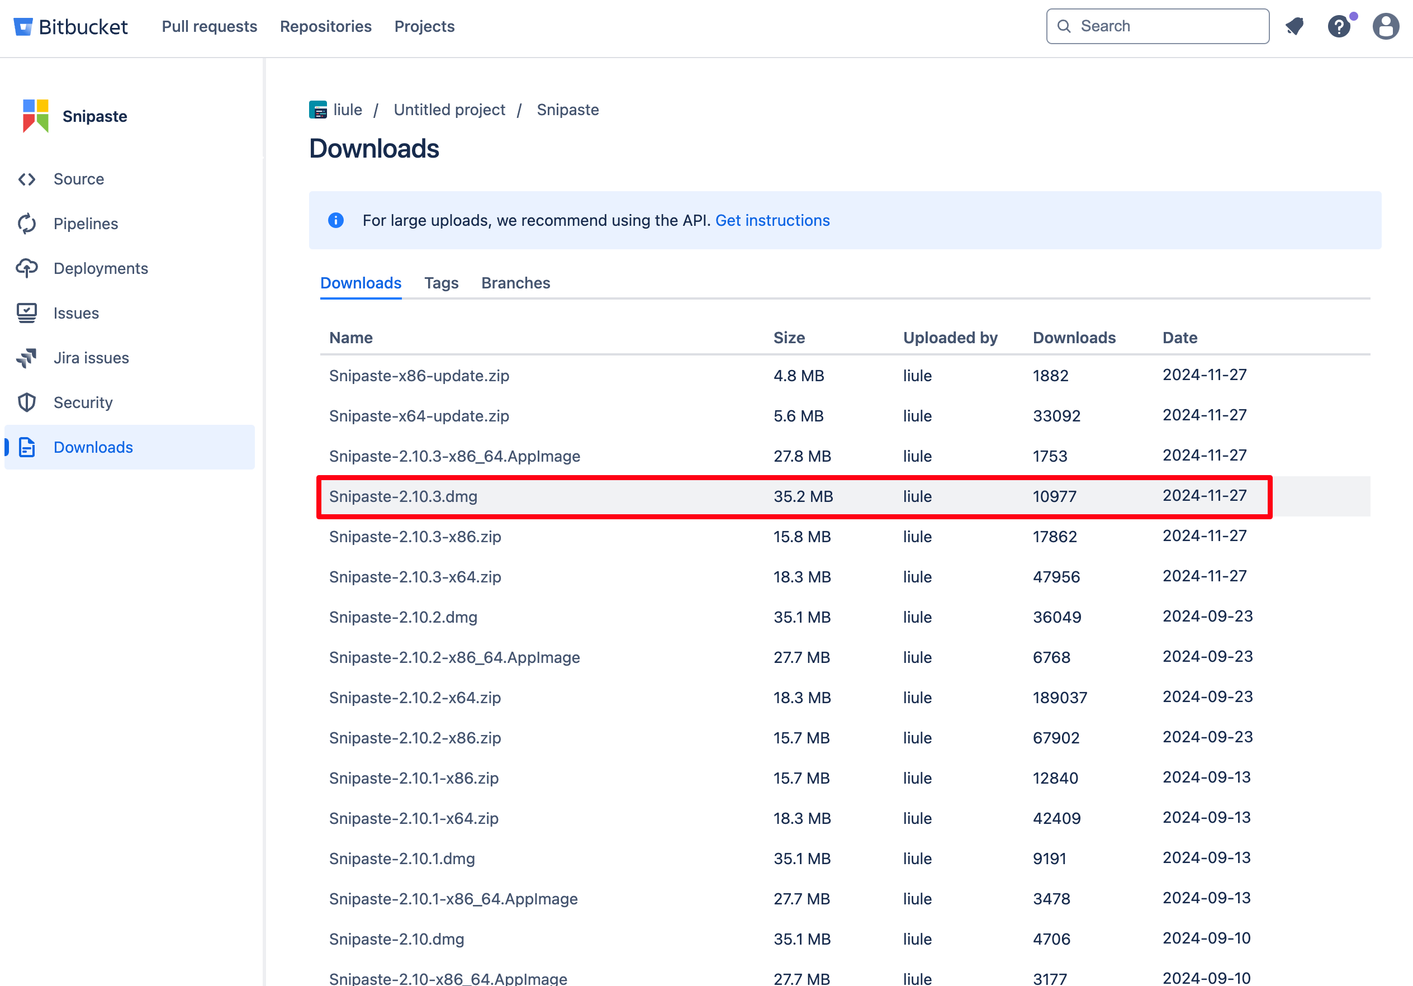
Task: Download Snipaste-2.10.2-x64.zip
Action: pyautogui.click(x=415, y=698)
